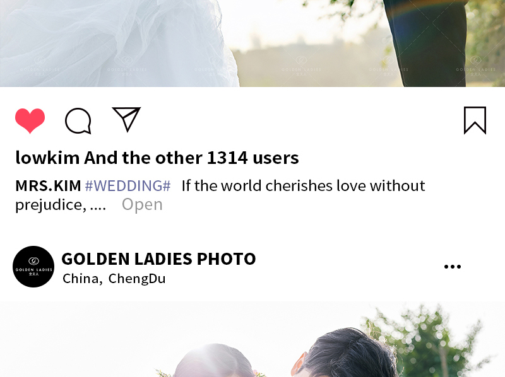
Task: Share post using paper plane icon
Action: click(x=127, y=119)
